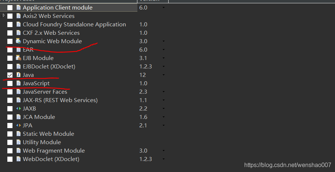Click the Cloud Foundry Standalone Application icon
Viewport: 335px width, 172px height.
[18, 25]
